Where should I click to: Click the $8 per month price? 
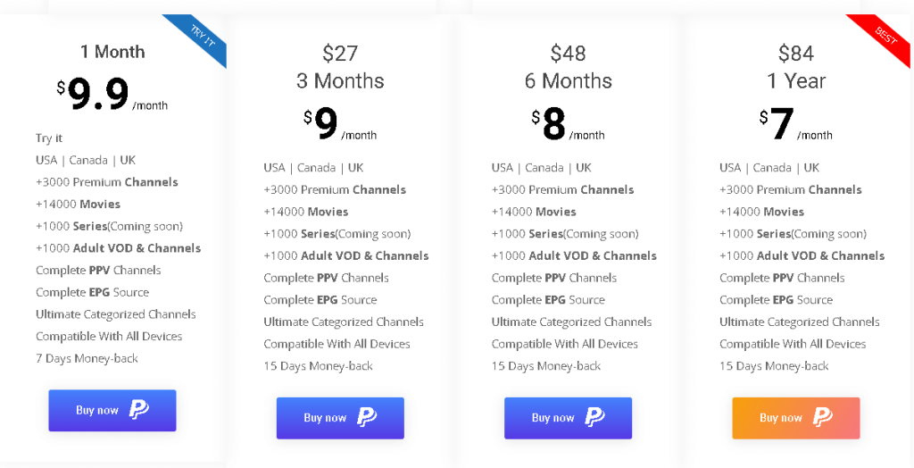[554, 124]
